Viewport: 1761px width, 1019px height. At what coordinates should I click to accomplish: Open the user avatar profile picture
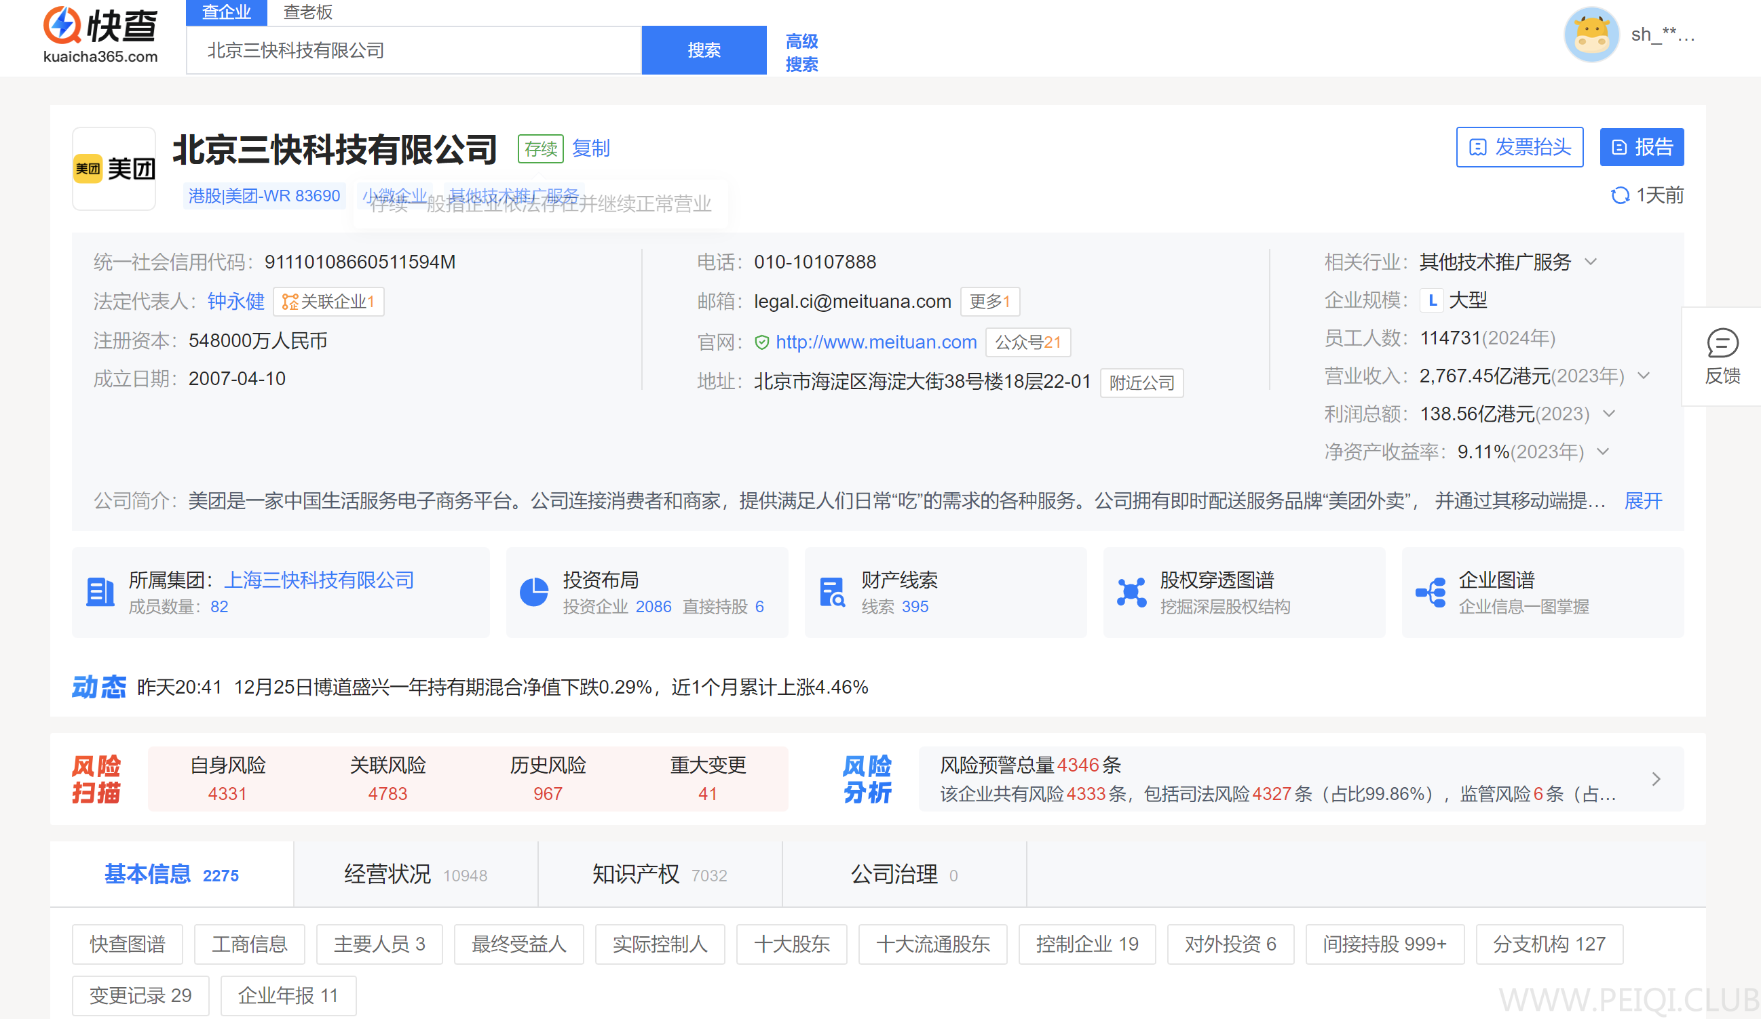point(1591,34)
